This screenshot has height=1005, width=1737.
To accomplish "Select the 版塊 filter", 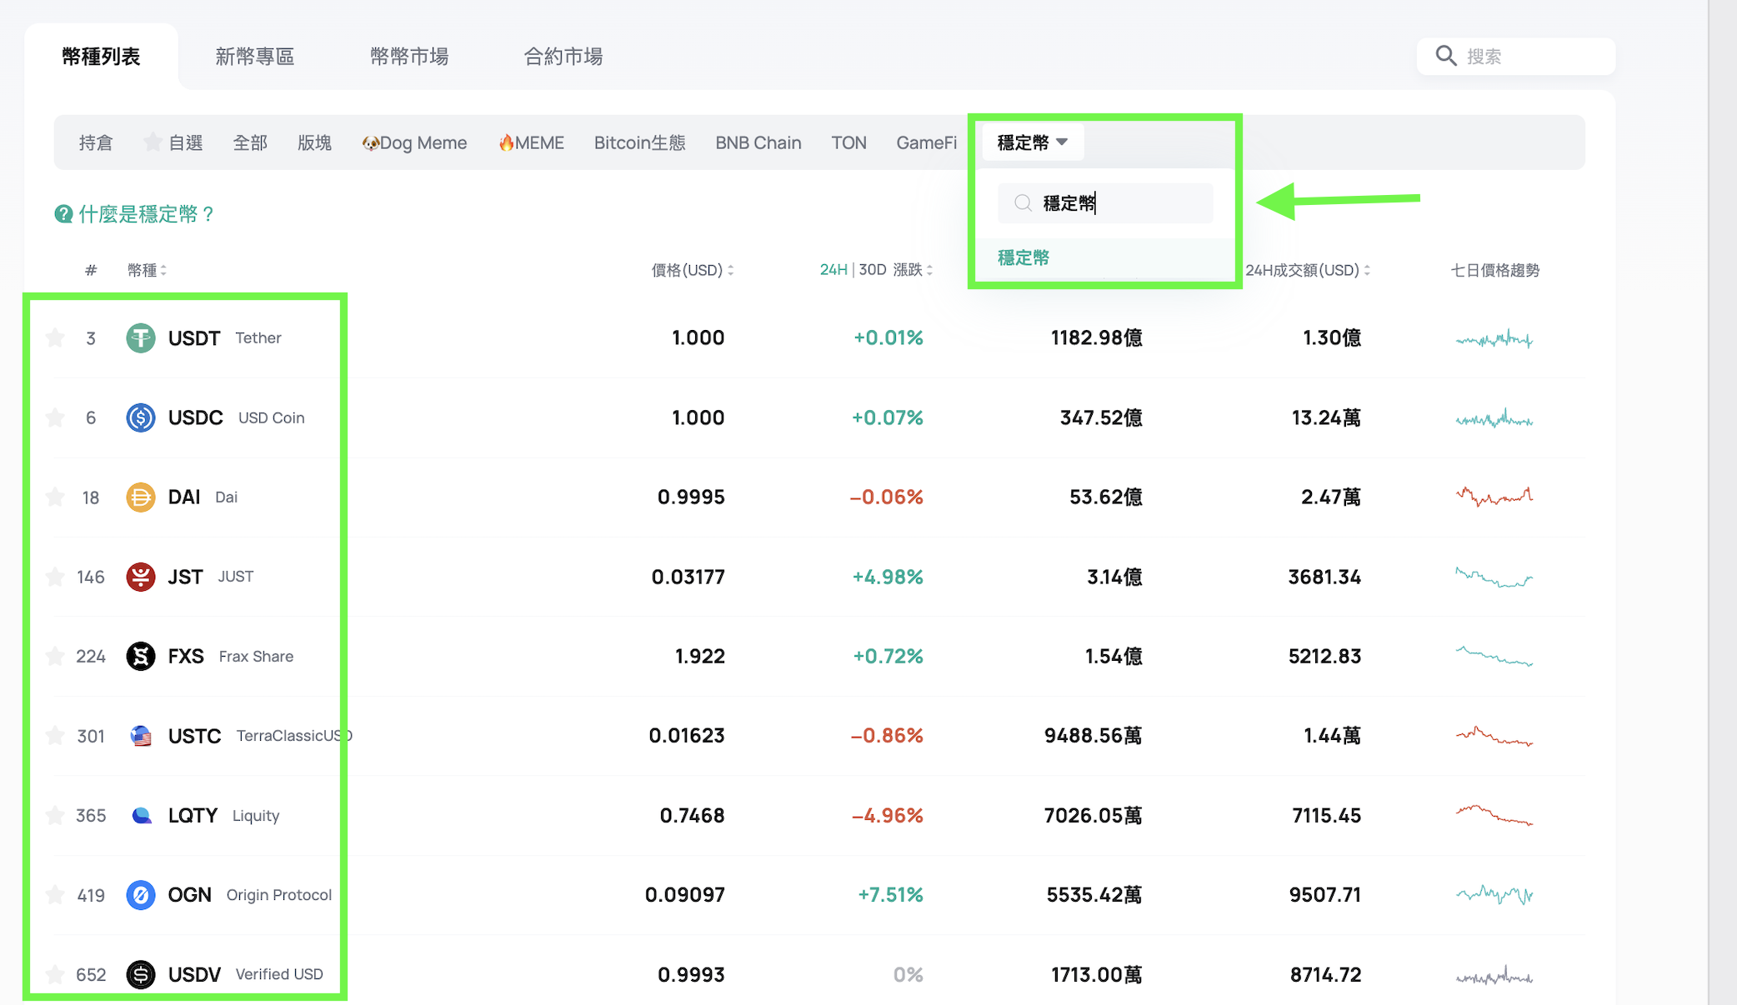I will [314, 142].
